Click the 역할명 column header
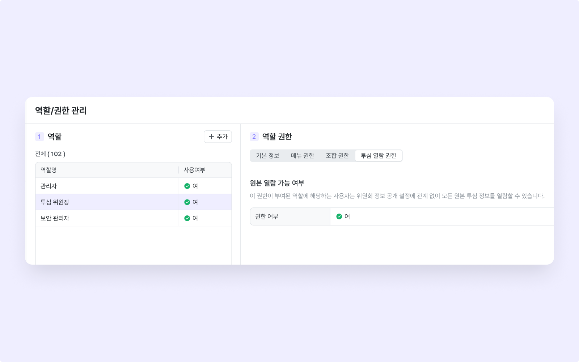 point(107,170)
